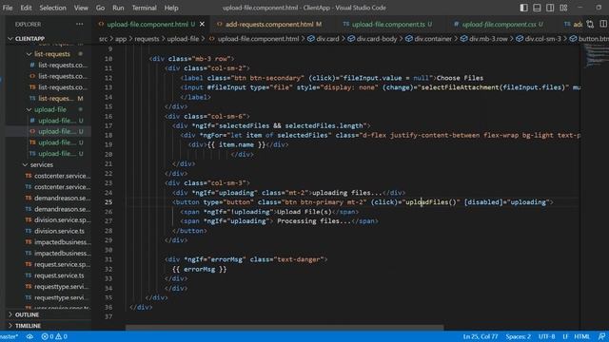The height and width of the screenshot is (342, 609).
Task: Open the Help menu
Action: tap(171, 8)
